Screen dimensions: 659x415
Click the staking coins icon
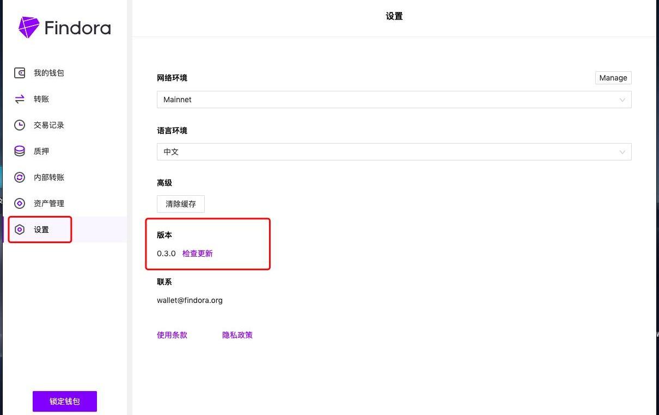[x=20, y=151]
